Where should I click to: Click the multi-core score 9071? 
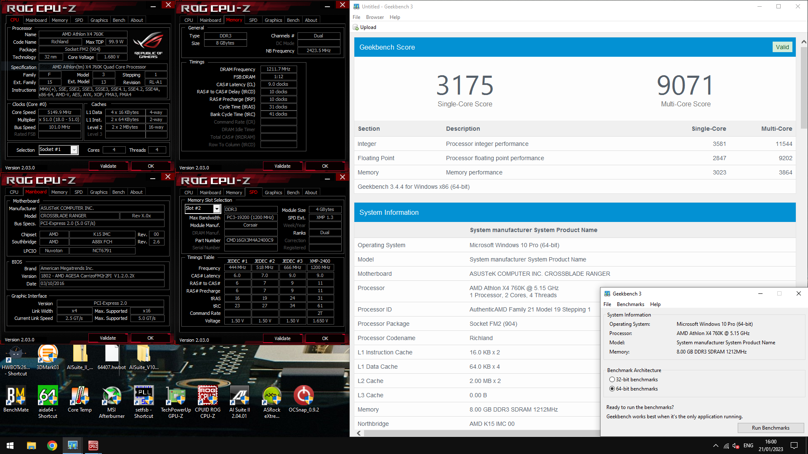click(686, 85)
